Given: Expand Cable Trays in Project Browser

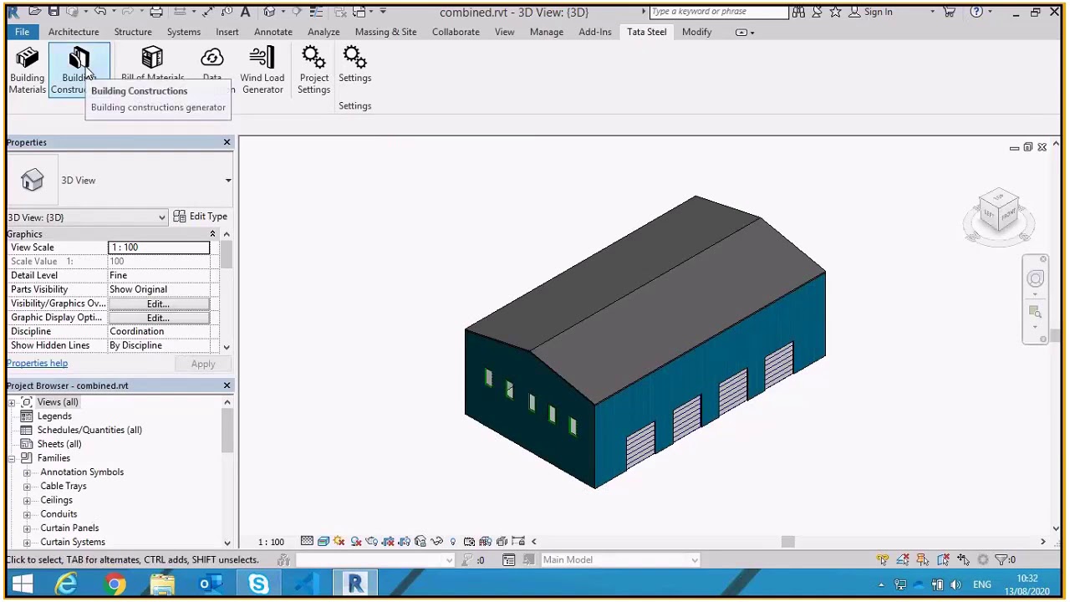Looking at the screenshot, I should (x=27, y=487).
